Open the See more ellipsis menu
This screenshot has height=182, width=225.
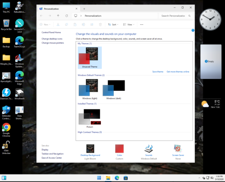142,24
